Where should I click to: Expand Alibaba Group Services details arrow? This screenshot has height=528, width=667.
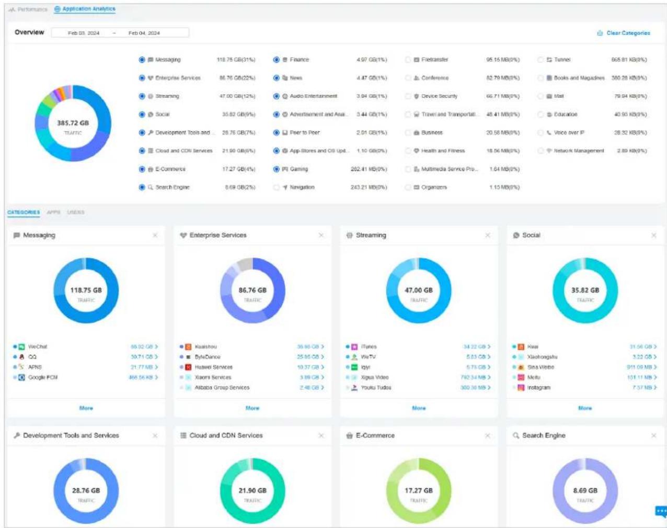[323, 388]
